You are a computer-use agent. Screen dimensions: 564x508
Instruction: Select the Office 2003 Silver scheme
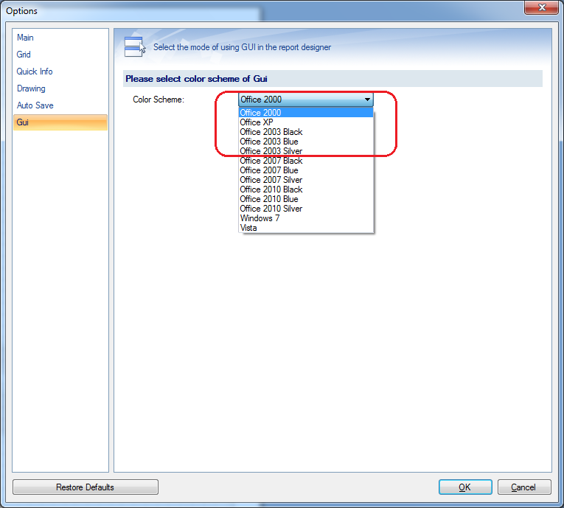click(x=306, y=151)
